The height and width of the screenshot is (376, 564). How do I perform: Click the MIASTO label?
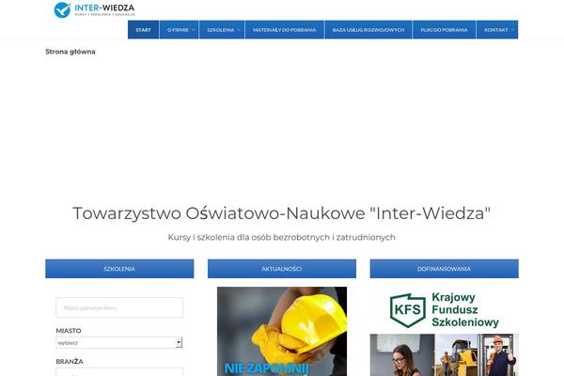tap(69, 331)
